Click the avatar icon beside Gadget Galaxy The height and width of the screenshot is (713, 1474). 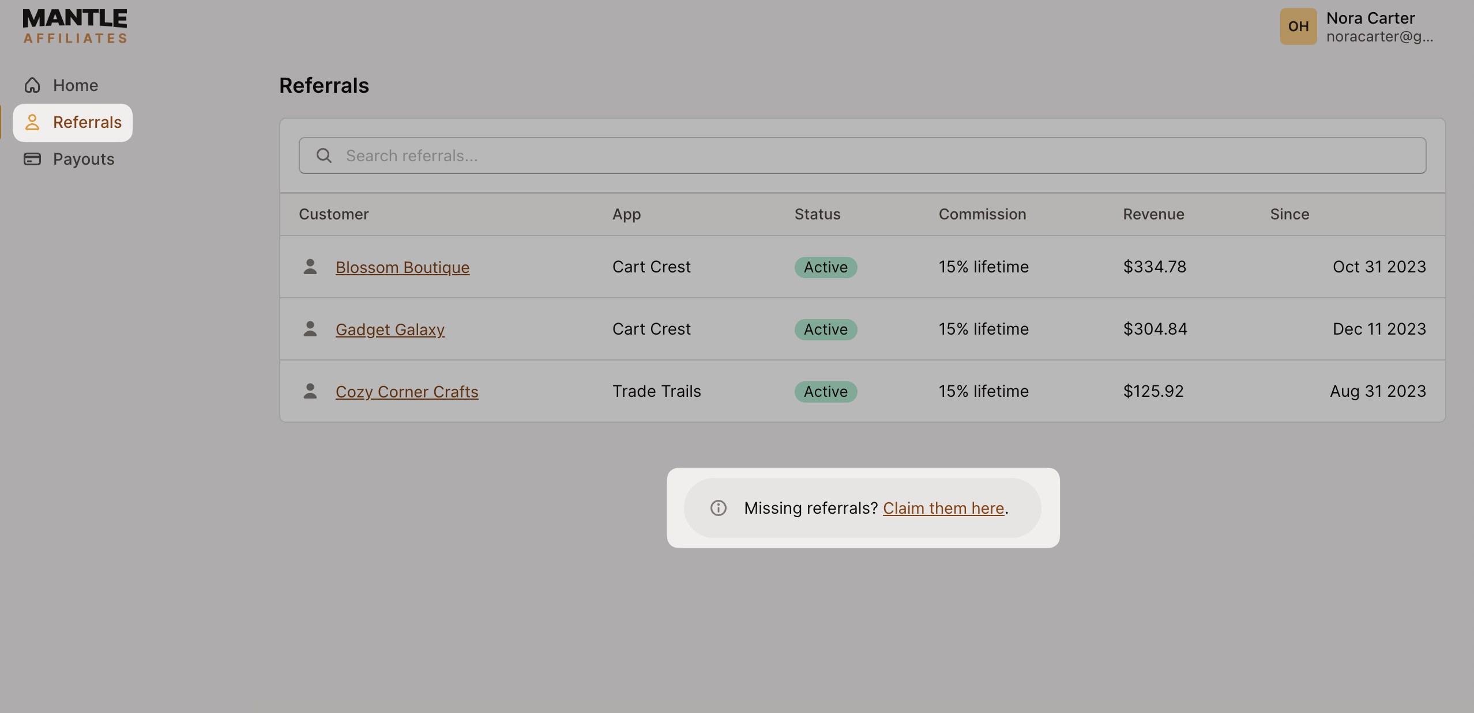pos(310,328)
